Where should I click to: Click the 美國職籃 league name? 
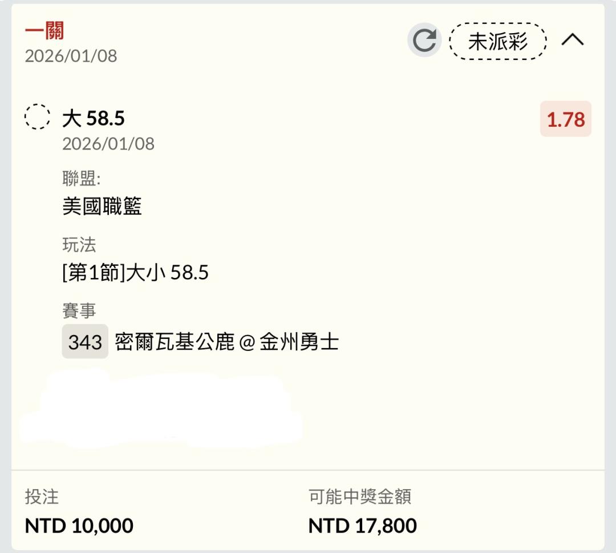click(102, 206)
